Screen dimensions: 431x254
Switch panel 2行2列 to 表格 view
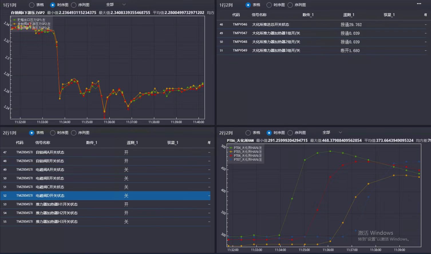point(248,133)
